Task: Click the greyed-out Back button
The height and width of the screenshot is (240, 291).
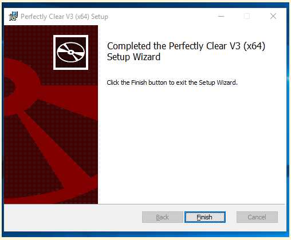Action: [163, 217]
